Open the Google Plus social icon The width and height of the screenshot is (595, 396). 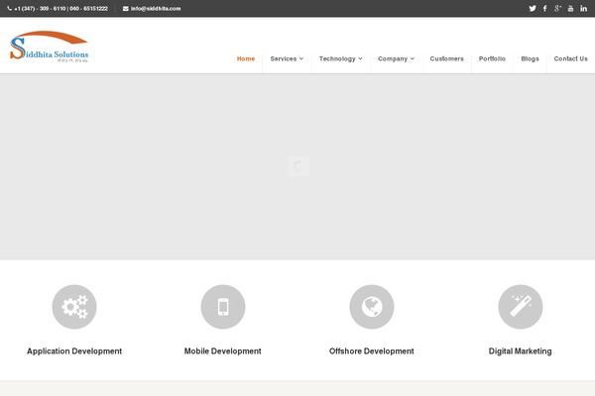(557, 8)
